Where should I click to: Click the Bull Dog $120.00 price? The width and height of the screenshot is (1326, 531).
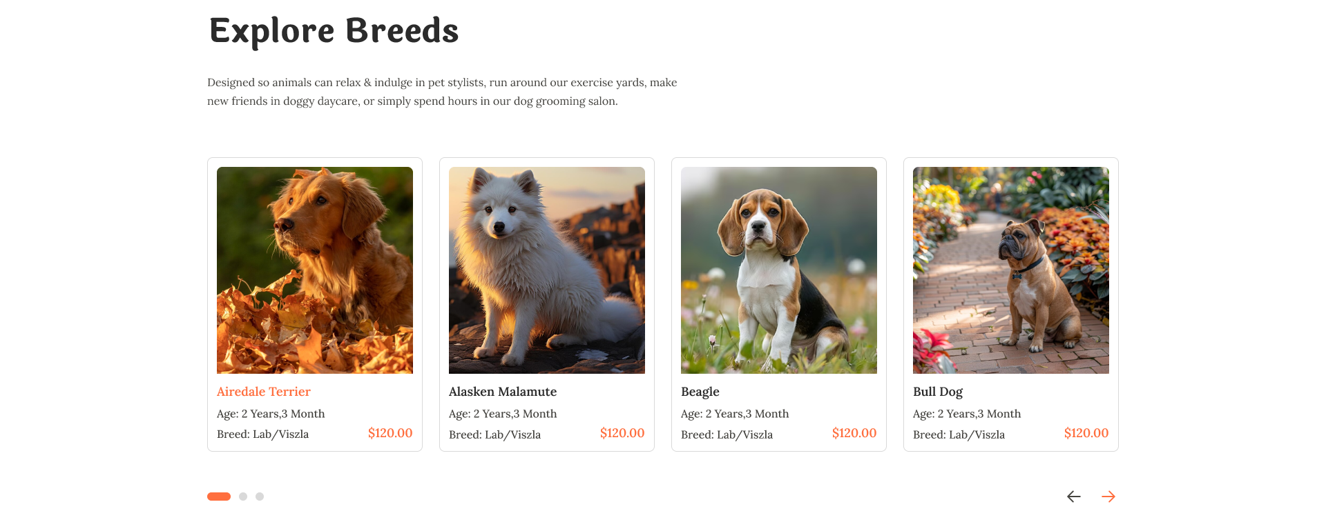pos(1086,433)
